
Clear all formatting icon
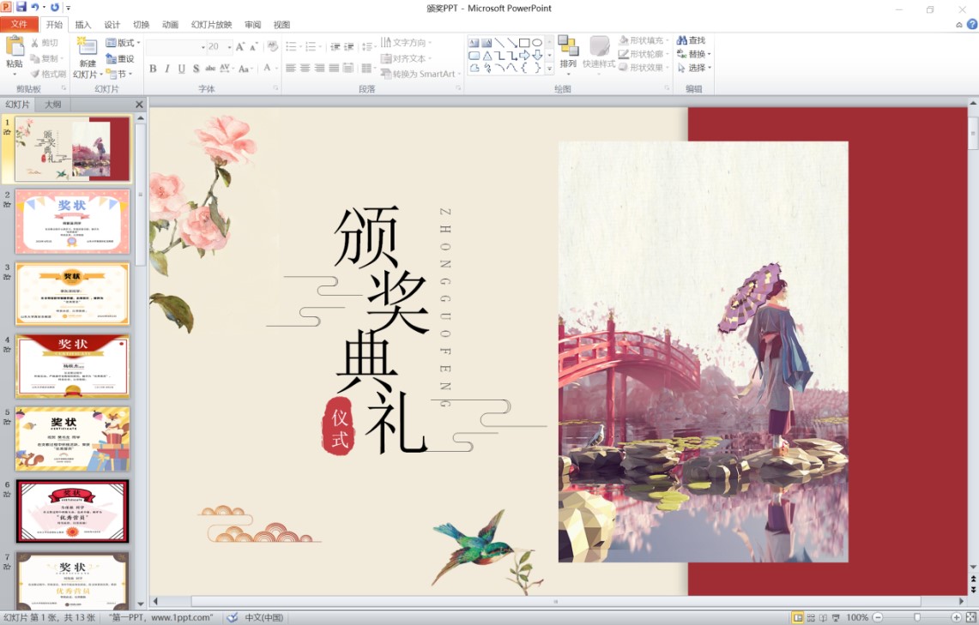pyautogui.click(x=272, y=47)
